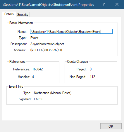
Task: Click the Quota Charges group label
Action: click(x=77, y=62)
